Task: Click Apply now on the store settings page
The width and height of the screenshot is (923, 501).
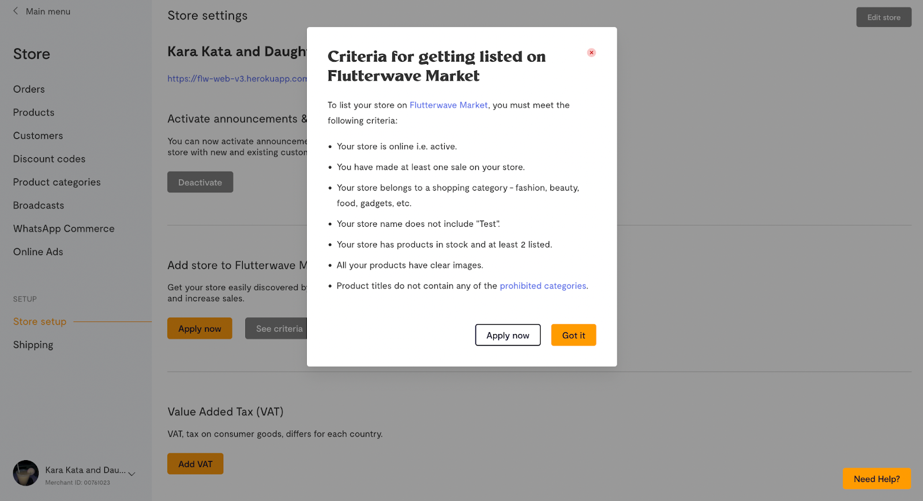Action: click(x=200, y=328)
